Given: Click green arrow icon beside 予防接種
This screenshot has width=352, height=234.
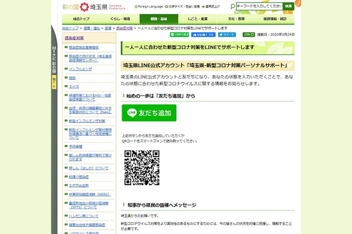Looking at the screenshot, I should coord(66,146).
